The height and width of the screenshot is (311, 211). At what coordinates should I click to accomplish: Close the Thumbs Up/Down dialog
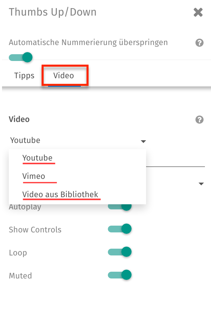(x=198, y=12)
